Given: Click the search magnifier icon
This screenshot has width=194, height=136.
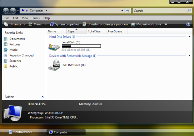Looking at the screenshot, I should click(189, 10).
